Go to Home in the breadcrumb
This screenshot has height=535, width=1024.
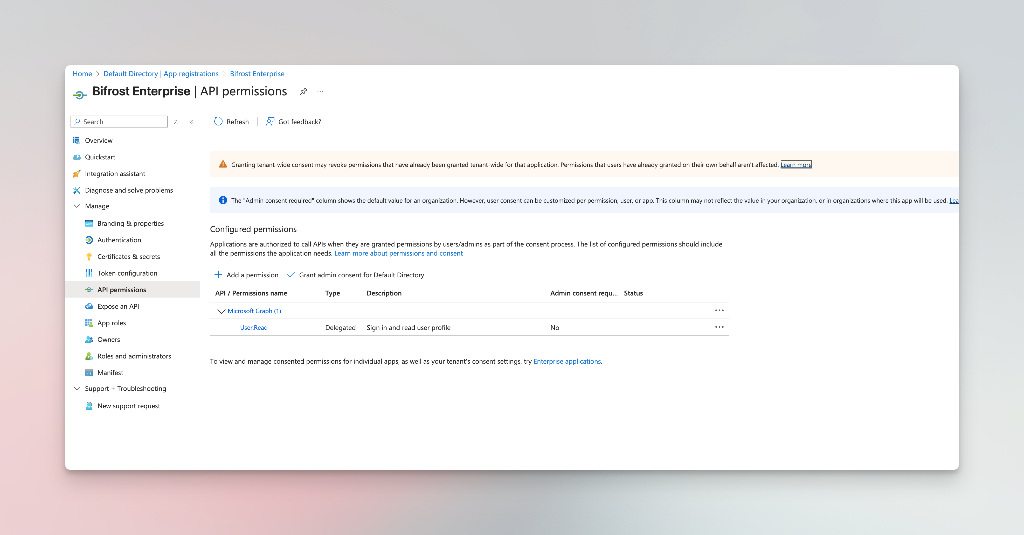click(x=82, y=74)
